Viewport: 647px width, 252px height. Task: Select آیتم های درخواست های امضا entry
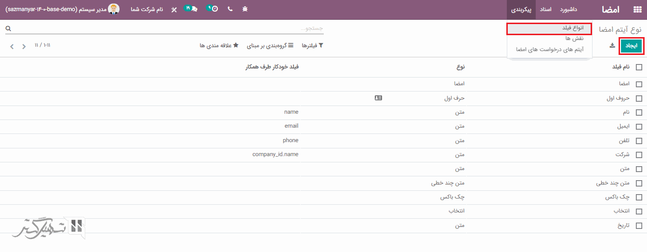[549, 49]
